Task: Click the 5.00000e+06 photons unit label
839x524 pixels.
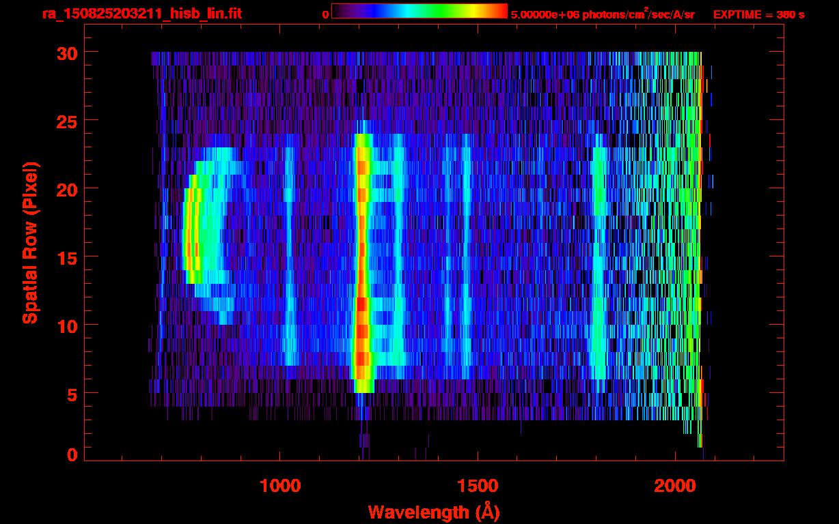Action: tap(603, 14)
